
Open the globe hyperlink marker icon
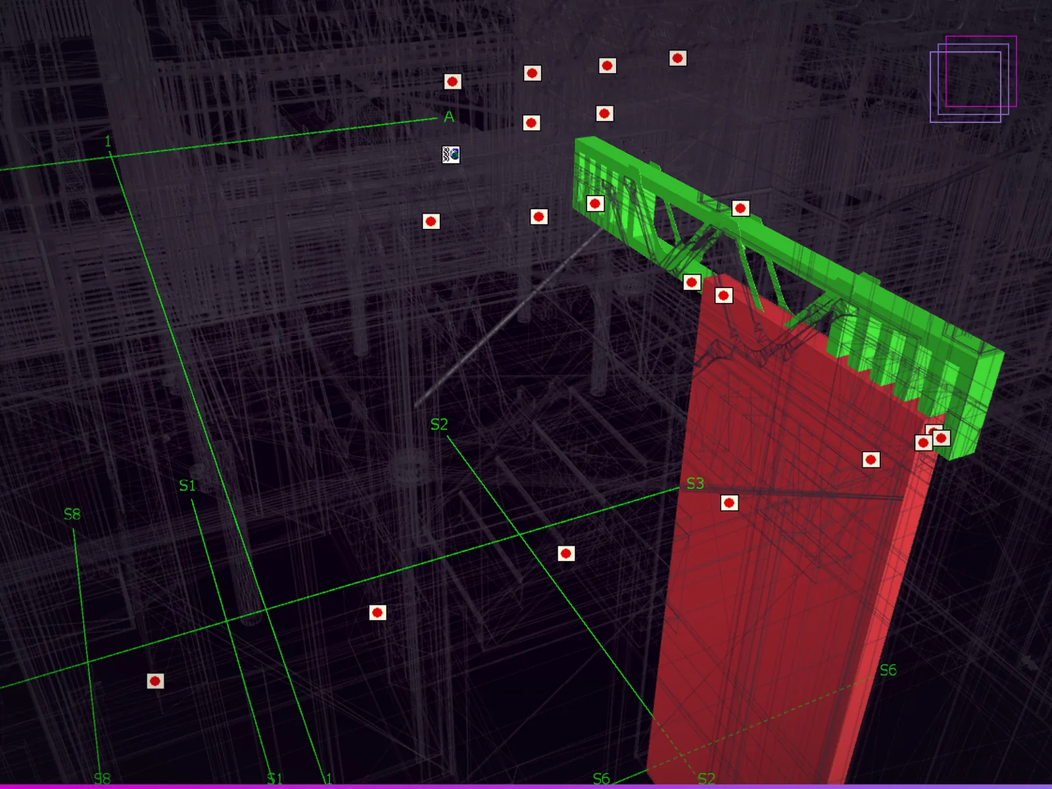tap(450, 155)
